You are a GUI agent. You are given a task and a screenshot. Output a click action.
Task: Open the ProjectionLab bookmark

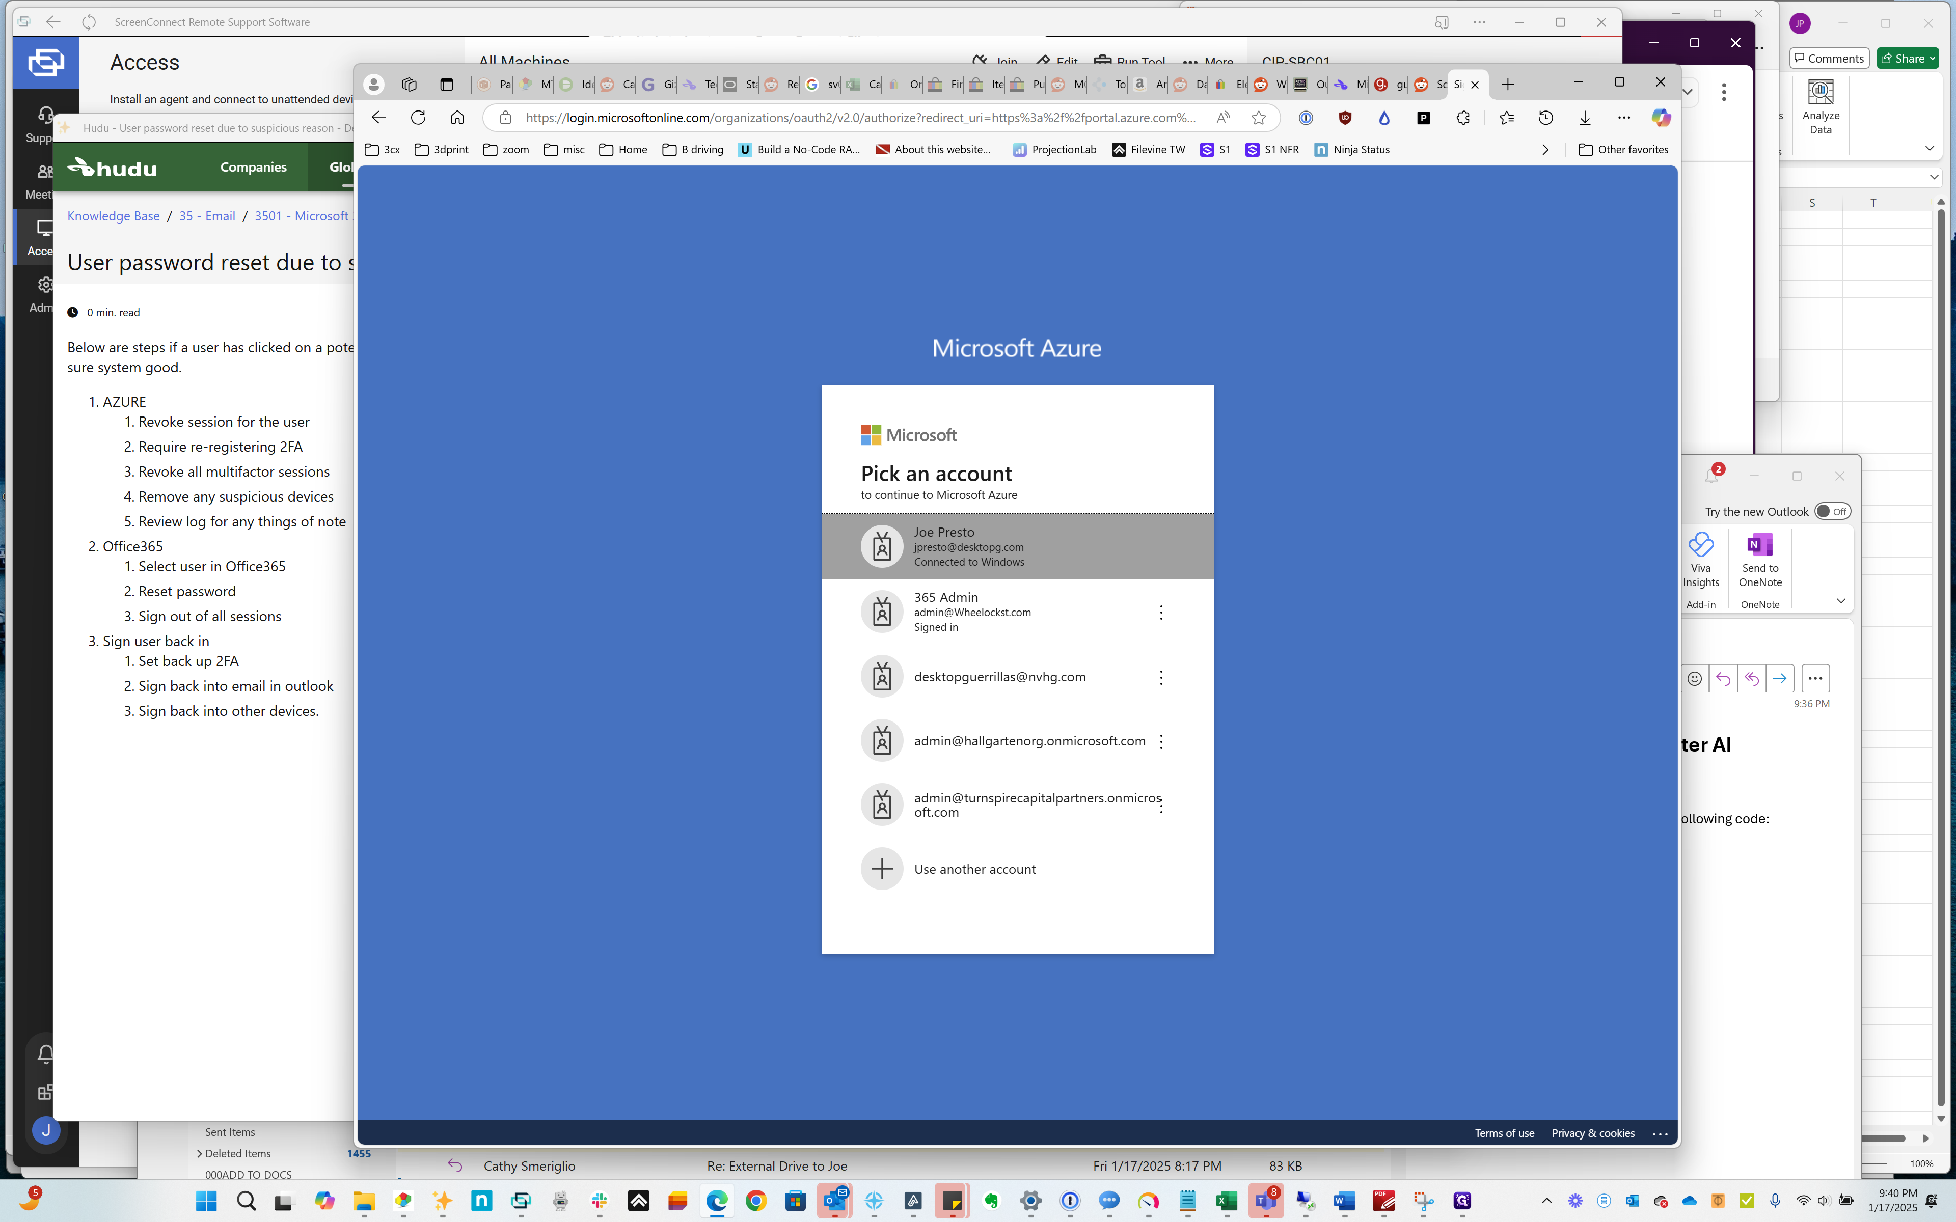pos(1054,150)
